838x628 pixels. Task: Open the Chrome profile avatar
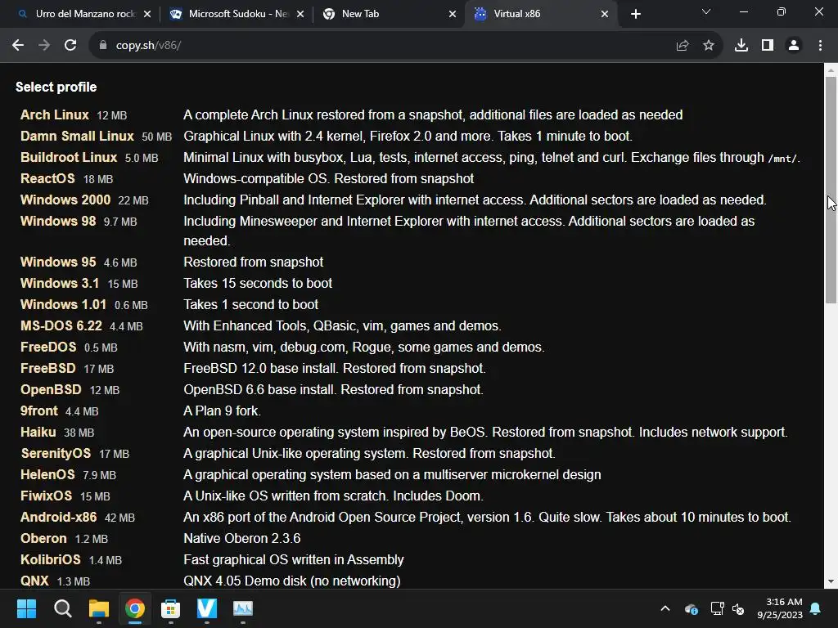click(x=794, y=46)
